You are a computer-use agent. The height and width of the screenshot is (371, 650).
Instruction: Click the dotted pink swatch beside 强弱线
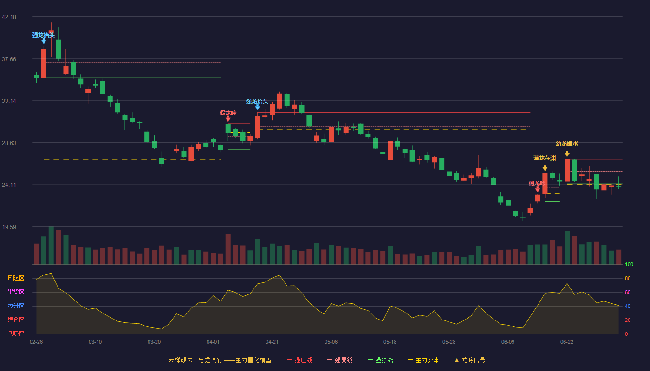330,360
